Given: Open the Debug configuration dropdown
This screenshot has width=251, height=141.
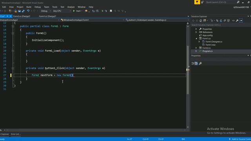Looking at the screenshot, I should click(x=46, y=11).
